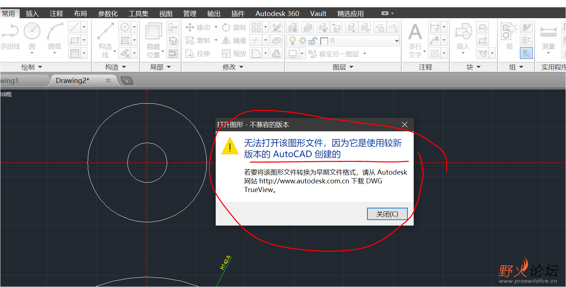Expand the 局部 (Detail) panel
Screen dimensions: 566x287
[160, 67]
